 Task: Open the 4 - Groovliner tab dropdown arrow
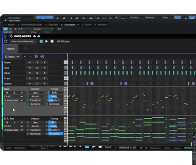click(x=78, y=25)
